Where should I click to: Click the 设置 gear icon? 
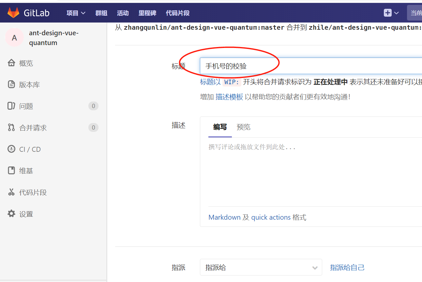pos(11,214)
